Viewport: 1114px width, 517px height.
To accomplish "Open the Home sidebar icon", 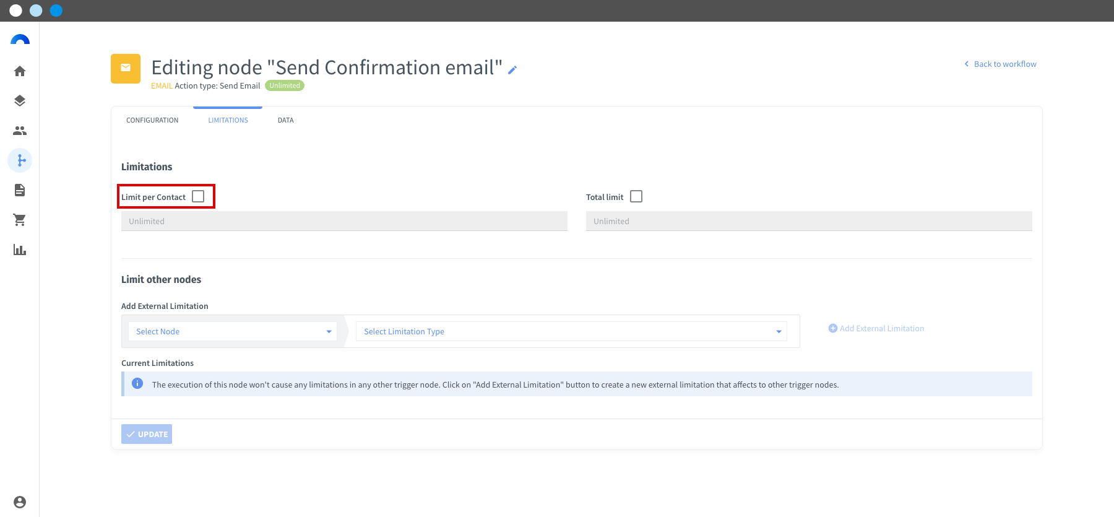I will [x=20, y=71].
